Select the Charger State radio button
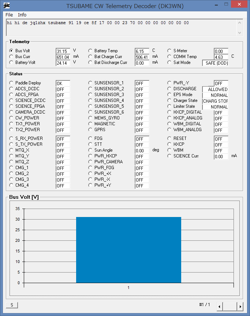This screenshot has width=250, height=316. tap(169, 100)
